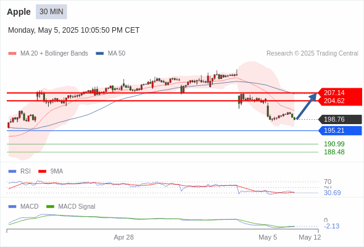This screenshot has height=247, width=364.
Task: Click the 9MA legend label
Action: 57,172
